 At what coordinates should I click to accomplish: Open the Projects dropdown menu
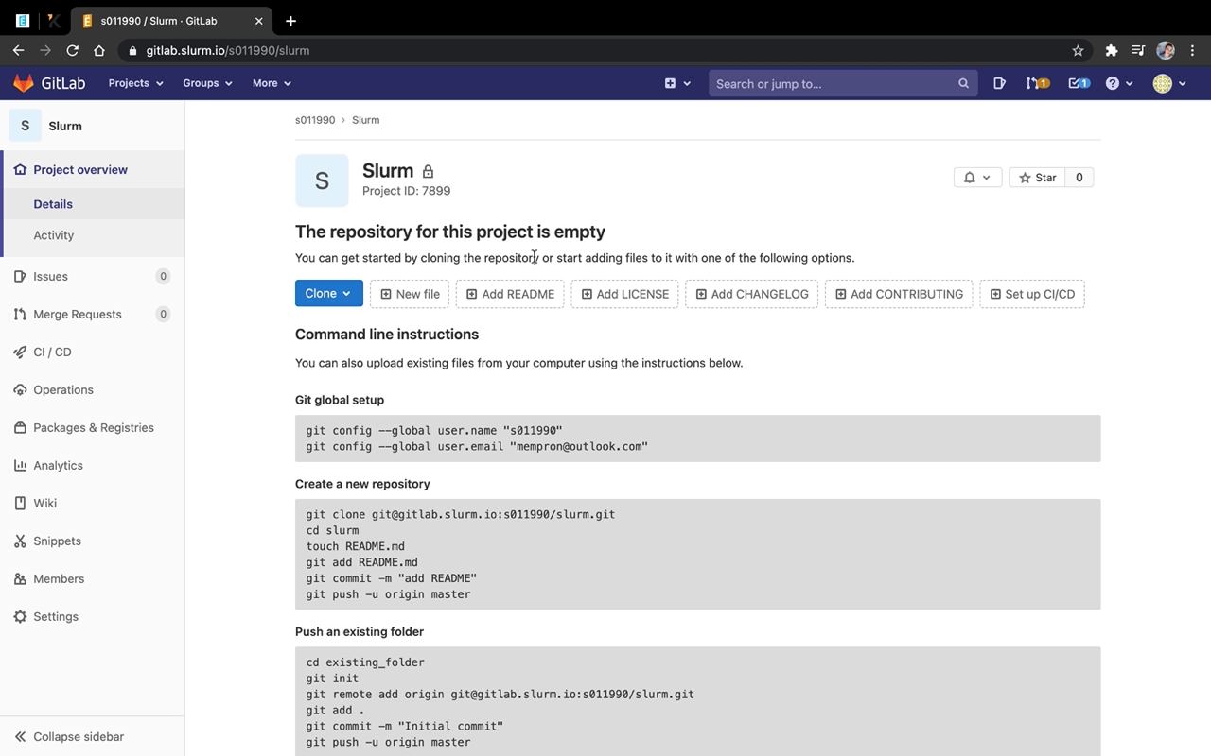click(135, 83)
